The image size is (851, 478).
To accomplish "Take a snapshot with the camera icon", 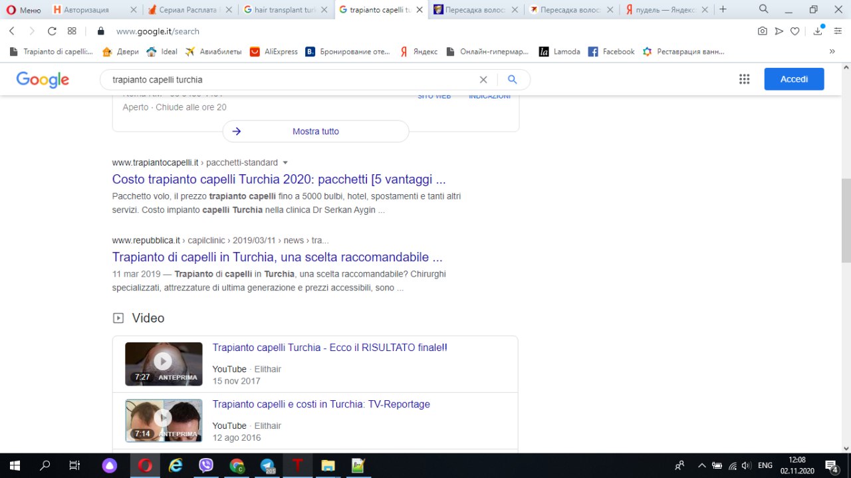I will pos(762,31).
